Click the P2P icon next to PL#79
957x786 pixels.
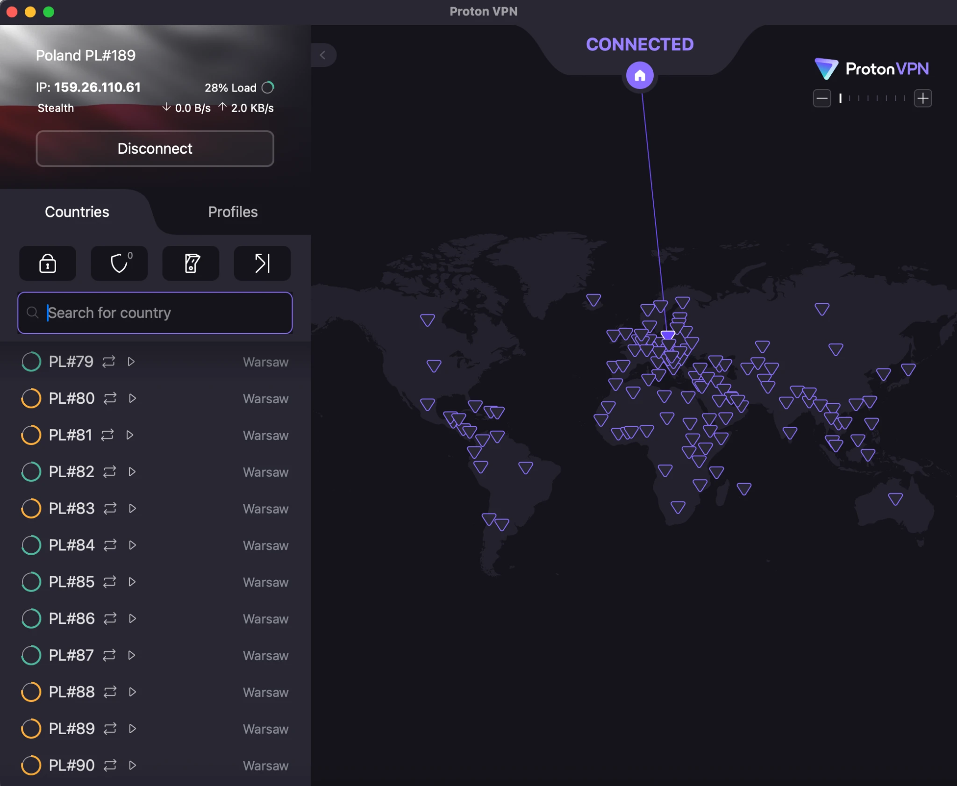pos(108,361)
